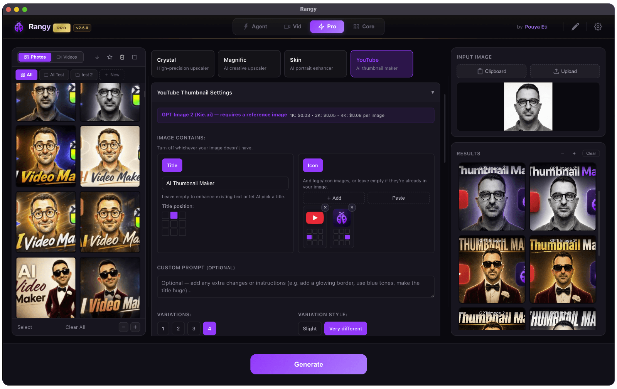Click the download arrow icon in gallery toolbar
Image resolution: width=617 pixels, height=389 pixels.
coord(97,57)
